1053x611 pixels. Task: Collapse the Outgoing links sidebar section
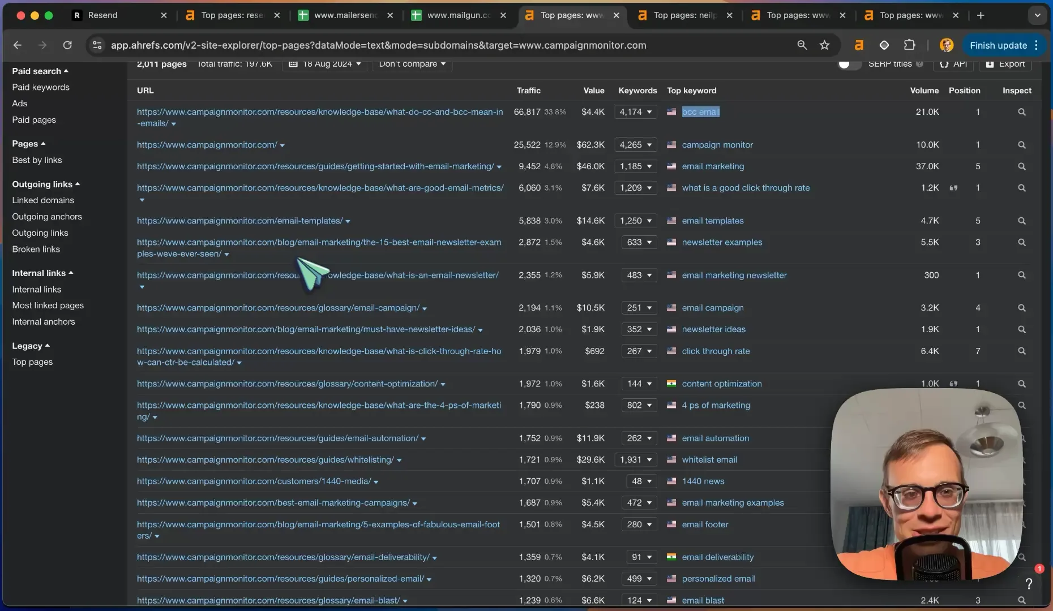coord(46,184)
